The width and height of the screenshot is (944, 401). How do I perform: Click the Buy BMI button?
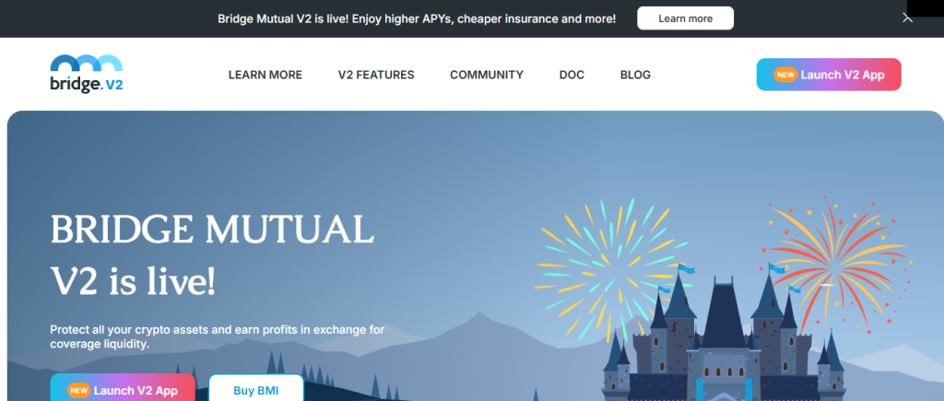[x=255, y=389]
